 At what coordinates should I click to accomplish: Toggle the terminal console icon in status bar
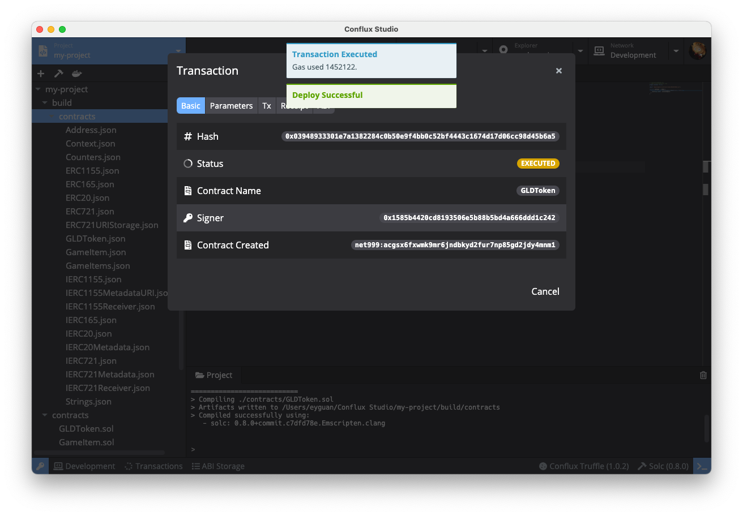(702, 466)
